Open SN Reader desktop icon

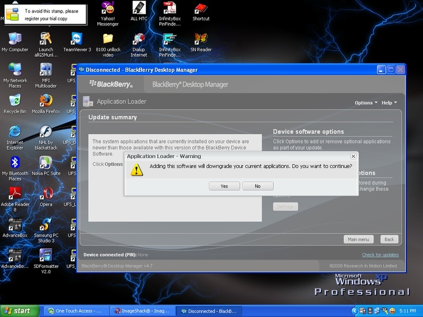201,42
